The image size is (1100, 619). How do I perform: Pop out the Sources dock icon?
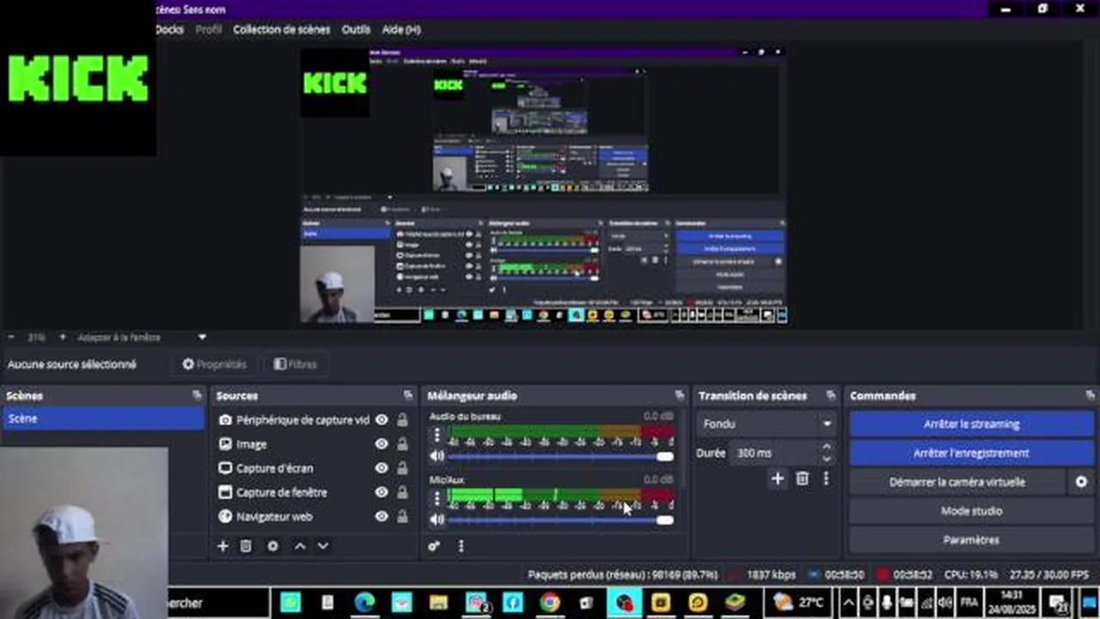coord(408,395)
